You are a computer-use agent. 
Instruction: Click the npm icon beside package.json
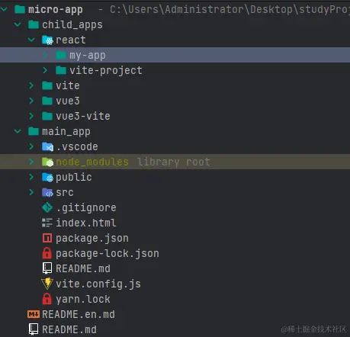pyautogui.click(x=47, y=238)
